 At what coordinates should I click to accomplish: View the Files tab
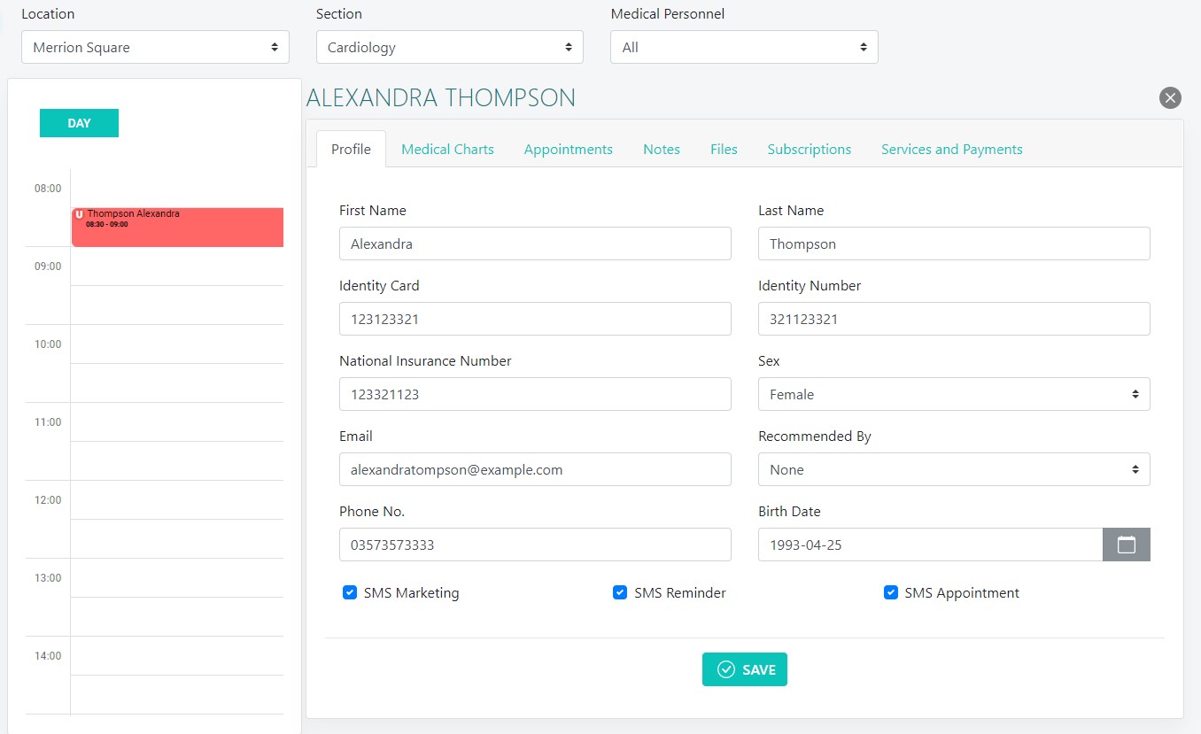724,150
